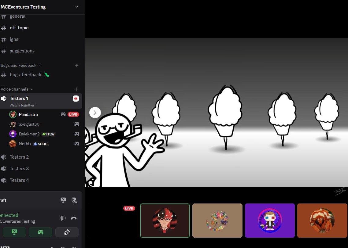Click the username axelgust30 in voice list
Image resolution: width=348 pixels, height=248 pixels.
tap(29, 124)
